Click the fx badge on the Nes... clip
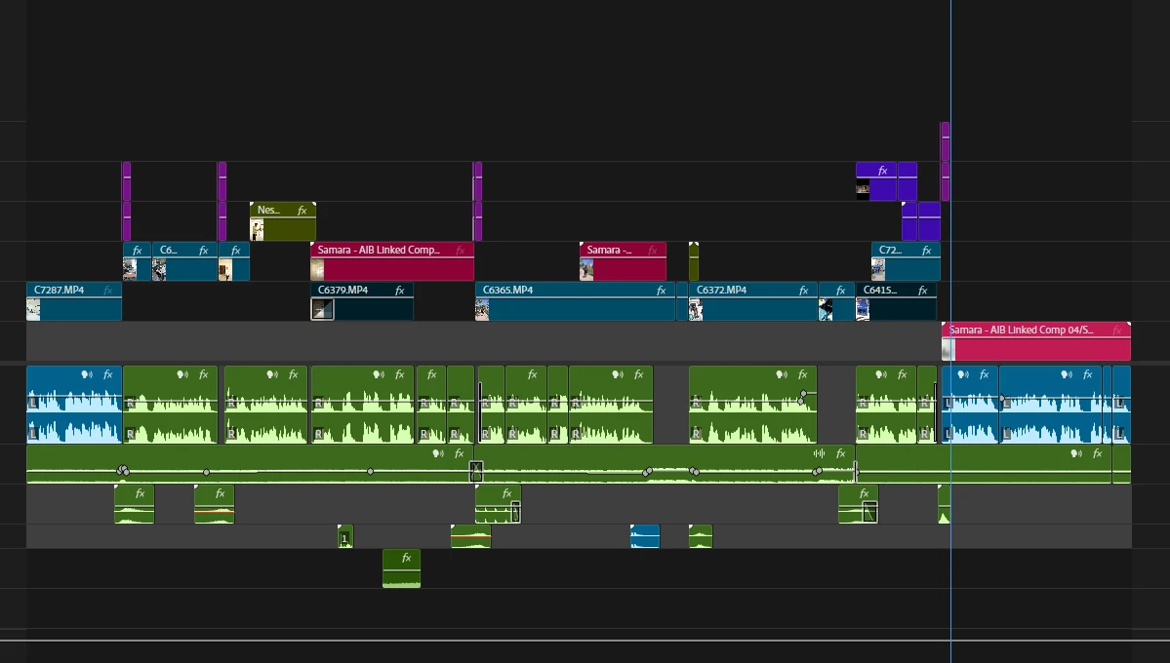Image resolution: width=1170 pixels, height=663 pixels. [303, 211]
